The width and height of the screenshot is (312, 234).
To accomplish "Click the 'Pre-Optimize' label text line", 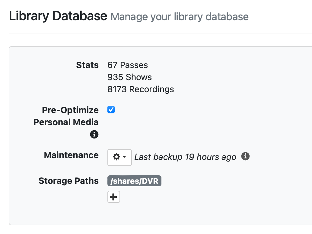I will pos(70,110).
